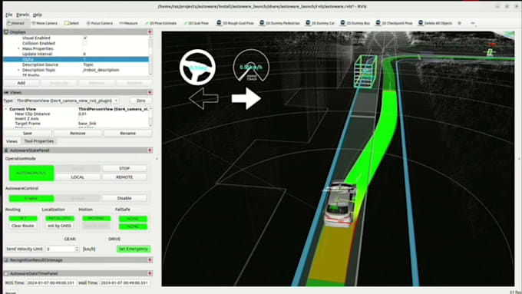Select the Update Interval row
Image resolution: width=522 pixels, height=294 pixels.
(76, 54)
